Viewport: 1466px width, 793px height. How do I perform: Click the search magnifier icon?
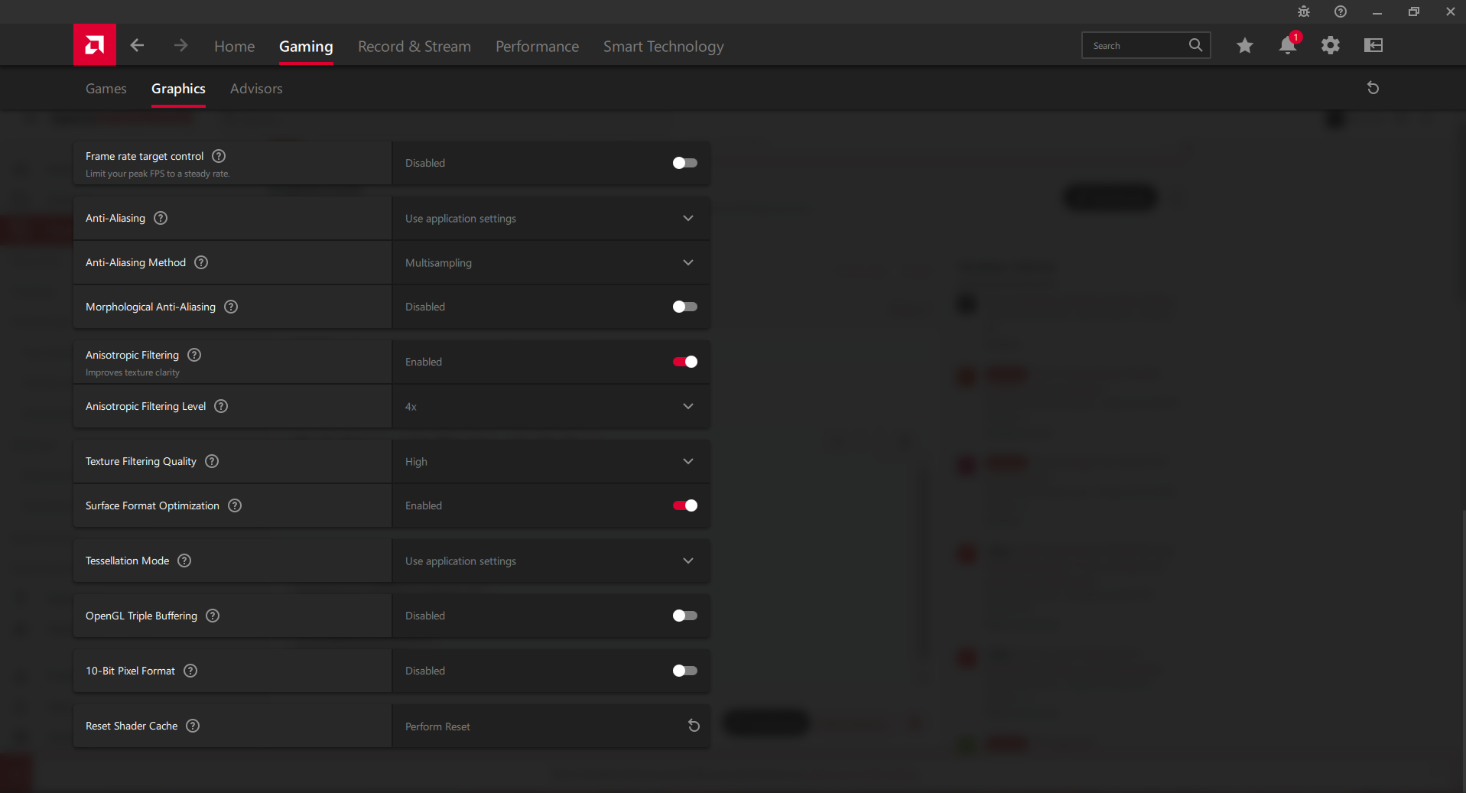tap(1195, 45)
